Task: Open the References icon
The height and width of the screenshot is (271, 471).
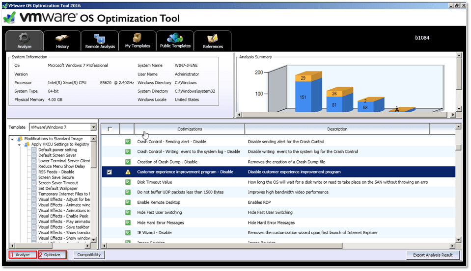Action: [213, 38]
